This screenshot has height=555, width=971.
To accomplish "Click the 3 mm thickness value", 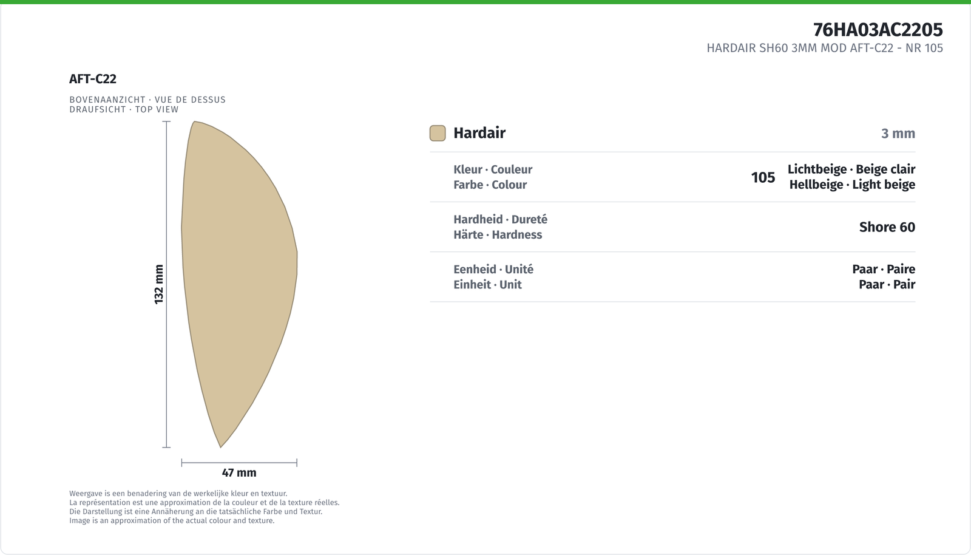I will pyautogui.click(x=898, y=134).
